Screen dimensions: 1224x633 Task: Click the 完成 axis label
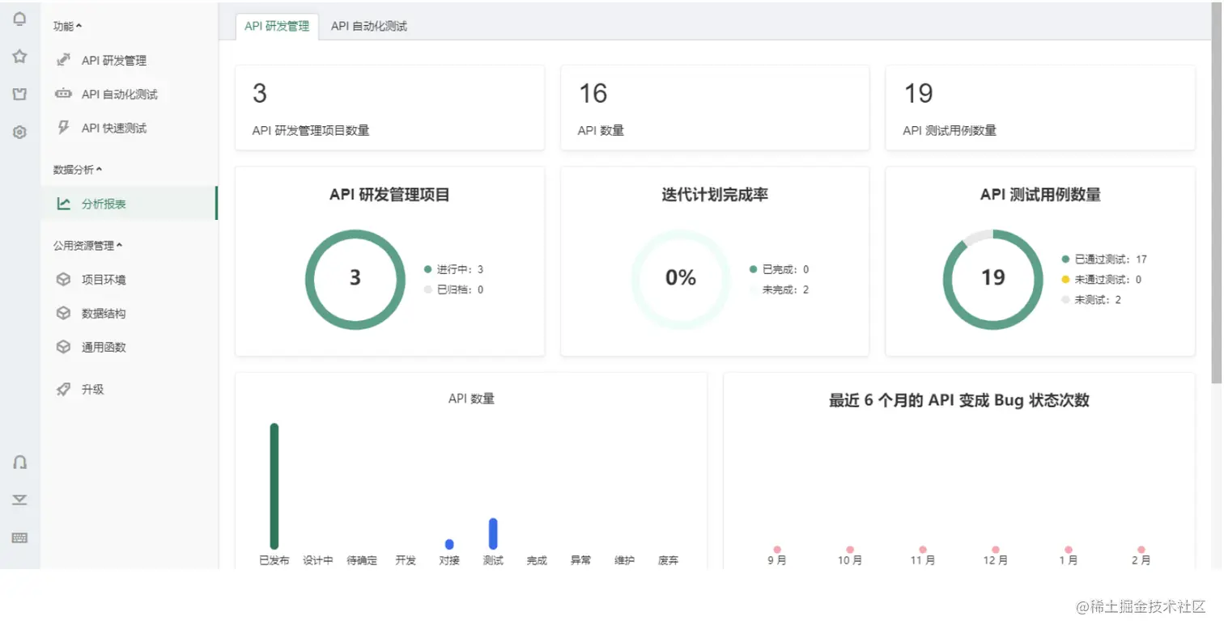pyautogui.click(x=537, y=560)
